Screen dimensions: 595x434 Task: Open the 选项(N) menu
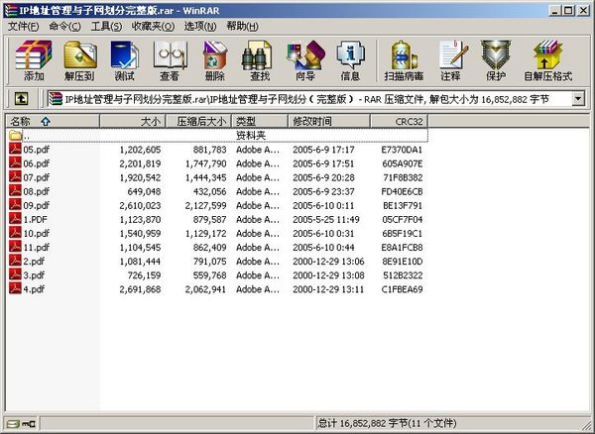[x=200, y=26]
